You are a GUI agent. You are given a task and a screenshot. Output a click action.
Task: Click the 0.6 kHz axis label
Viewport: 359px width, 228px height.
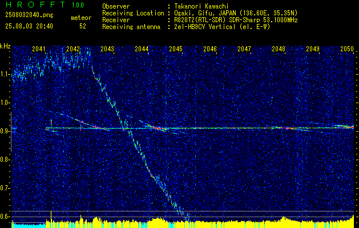tap(5, 217)
